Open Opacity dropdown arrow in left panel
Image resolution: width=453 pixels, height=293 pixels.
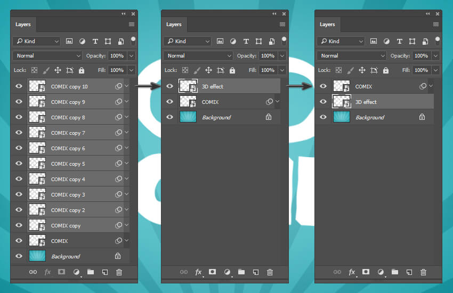click(132, 56)
